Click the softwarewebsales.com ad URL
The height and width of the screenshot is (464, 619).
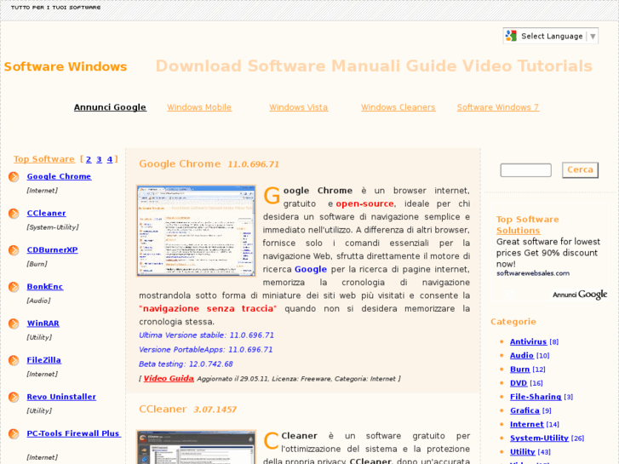coord(533,273)
